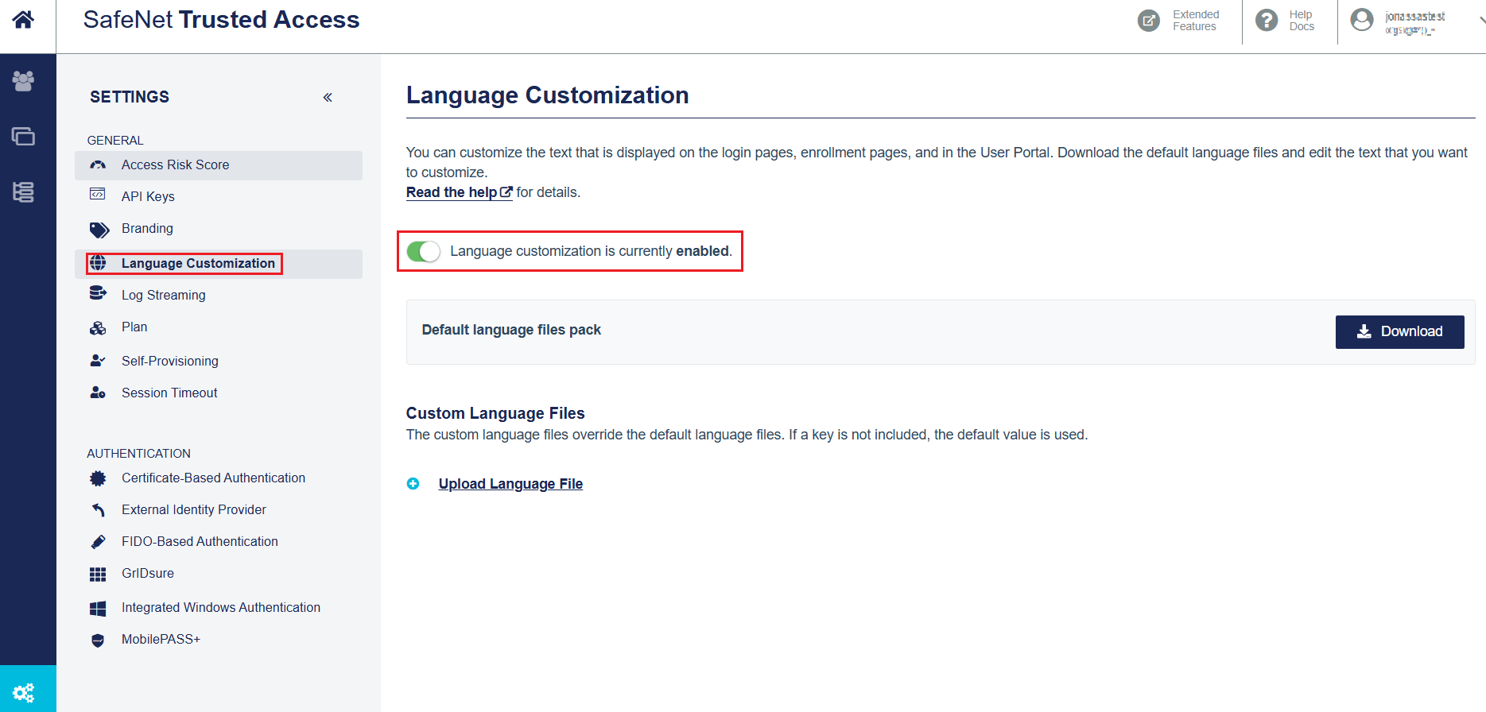Click the Access Risk Score gauge icon

click(98, 164)
